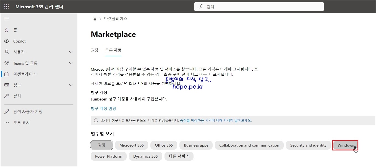This screenshot has width=376, height=167.
Task: Click the 청구 card icon
Action: [7, 85]
